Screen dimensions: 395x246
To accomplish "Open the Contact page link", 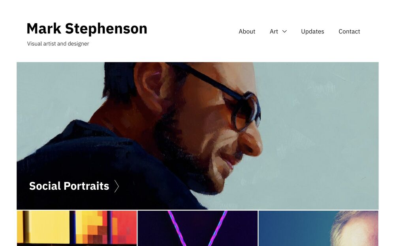I will click(x=349, y=31).
